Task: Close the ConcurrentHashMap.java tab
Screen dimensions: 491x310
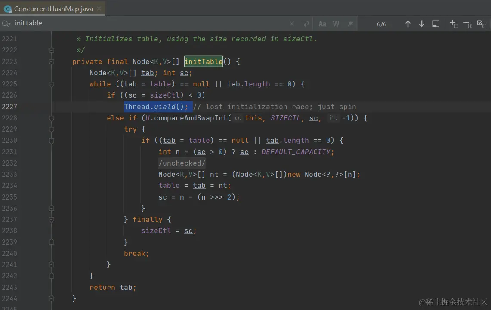Action: point(99,9)
